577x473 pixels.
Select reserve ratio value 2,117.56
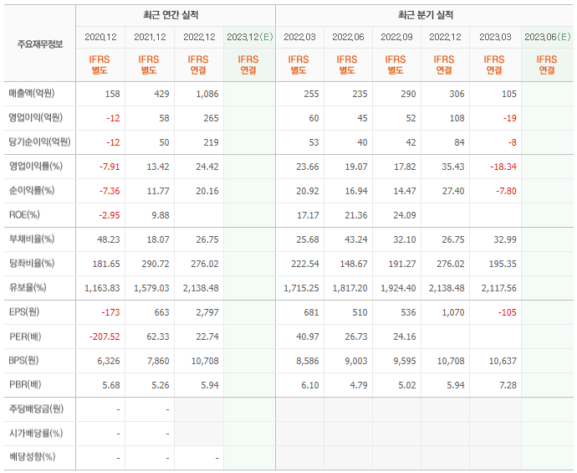click(x=499, y=289)
